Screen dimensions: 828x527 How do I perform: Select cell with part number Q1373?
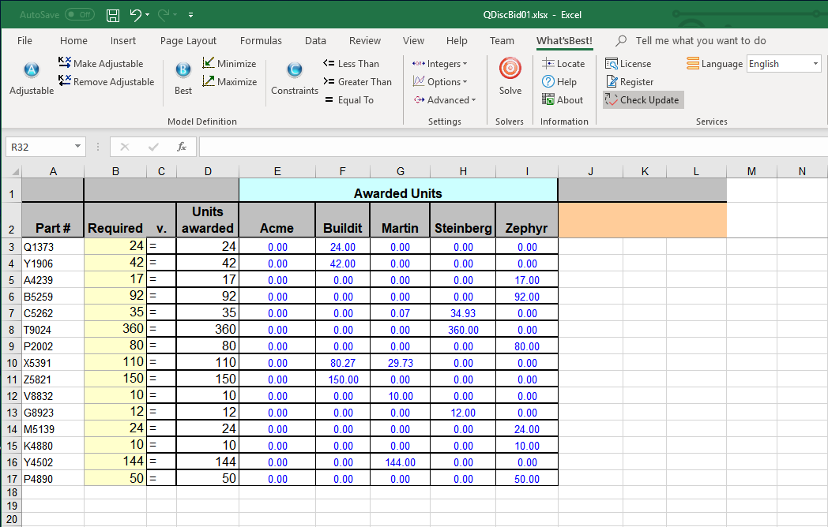point(53,246)
